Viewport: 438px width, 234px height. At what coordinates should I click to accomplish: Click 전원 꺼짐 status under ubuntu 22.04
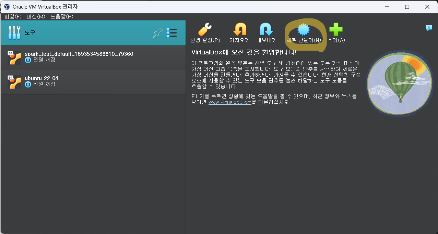click(44, 84)
